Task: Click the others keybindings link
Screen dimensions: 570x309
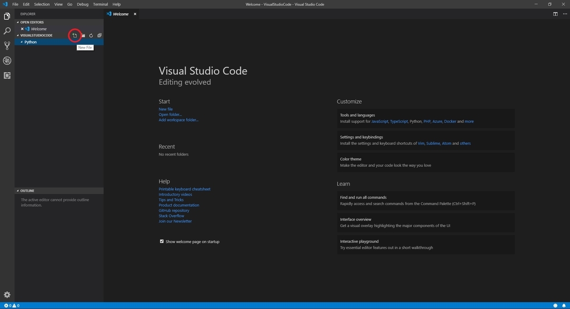Action: coord(465,144)
